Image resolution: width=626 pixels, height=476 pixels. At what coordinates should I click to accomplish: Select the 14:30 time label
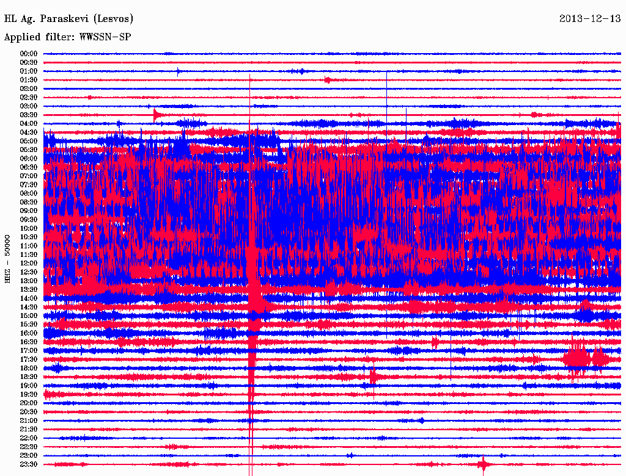point(29,308)
